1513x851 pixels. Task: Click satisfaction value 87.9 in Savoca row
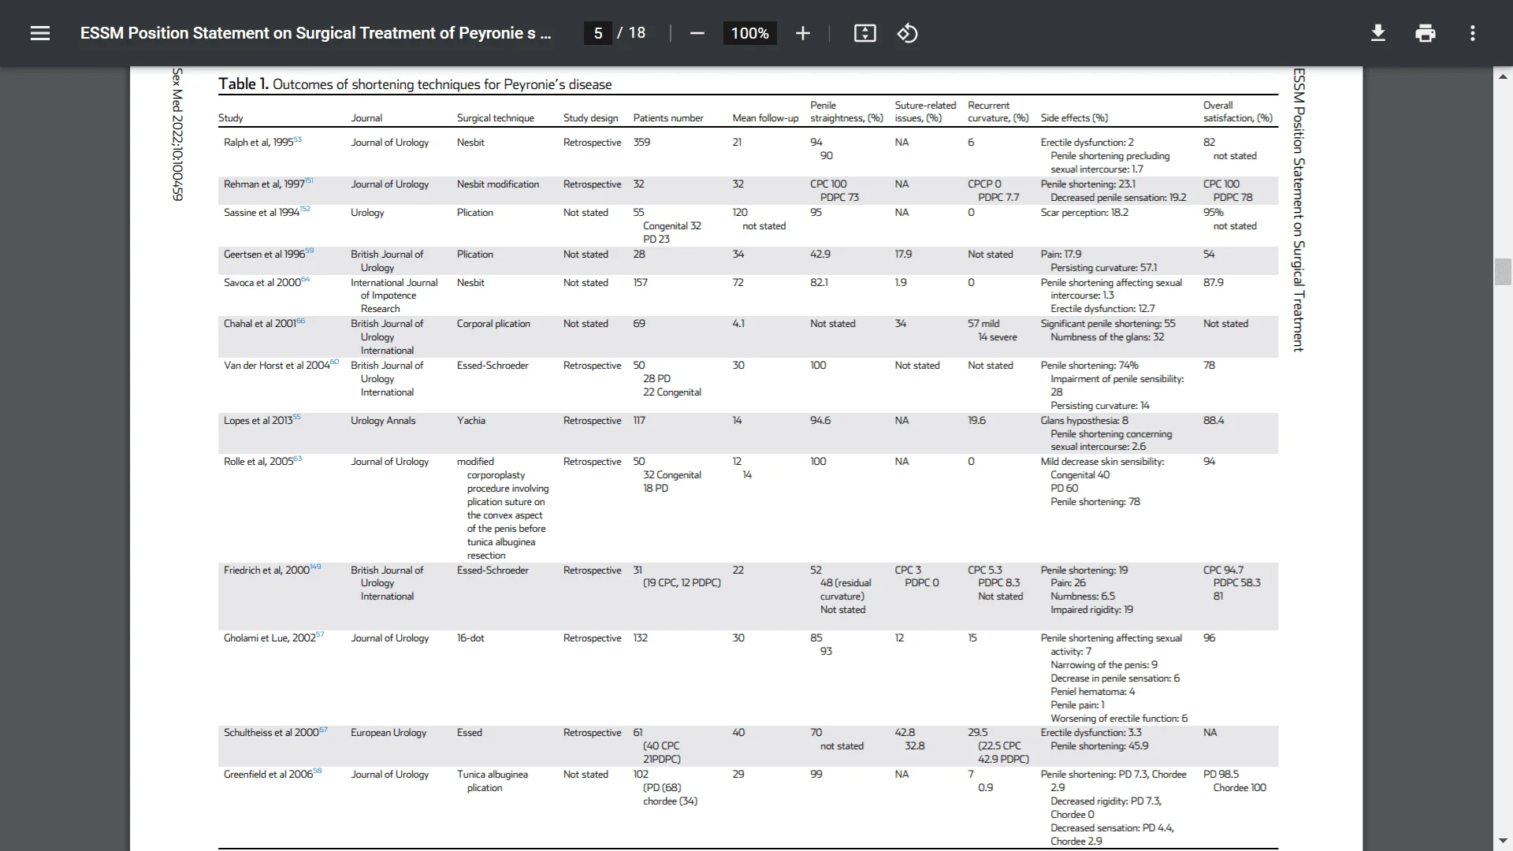(x=1214, y=283)
